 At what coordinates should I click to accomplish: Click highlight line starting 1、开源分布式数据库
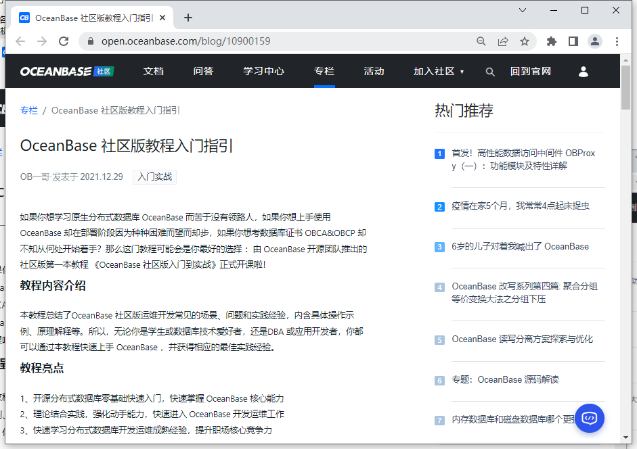click(x=152, y=398)
